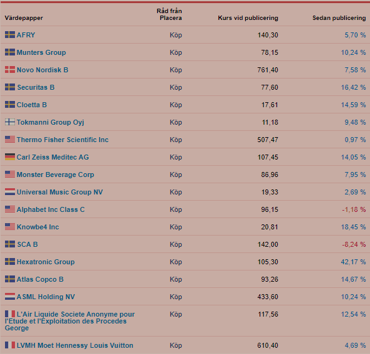The width and height of the screenshot is (370, 354).
Task: Click the Kurs vid publicering column header
Action: pyautogui.click(x=248, y=18)
